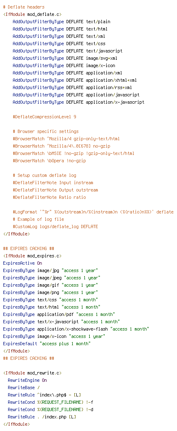The width and height of the screenshot is (177, 431).
Task: Click the BrowserMatch \bOpera !no-gzip comment
Action: [x=49, y=161]
